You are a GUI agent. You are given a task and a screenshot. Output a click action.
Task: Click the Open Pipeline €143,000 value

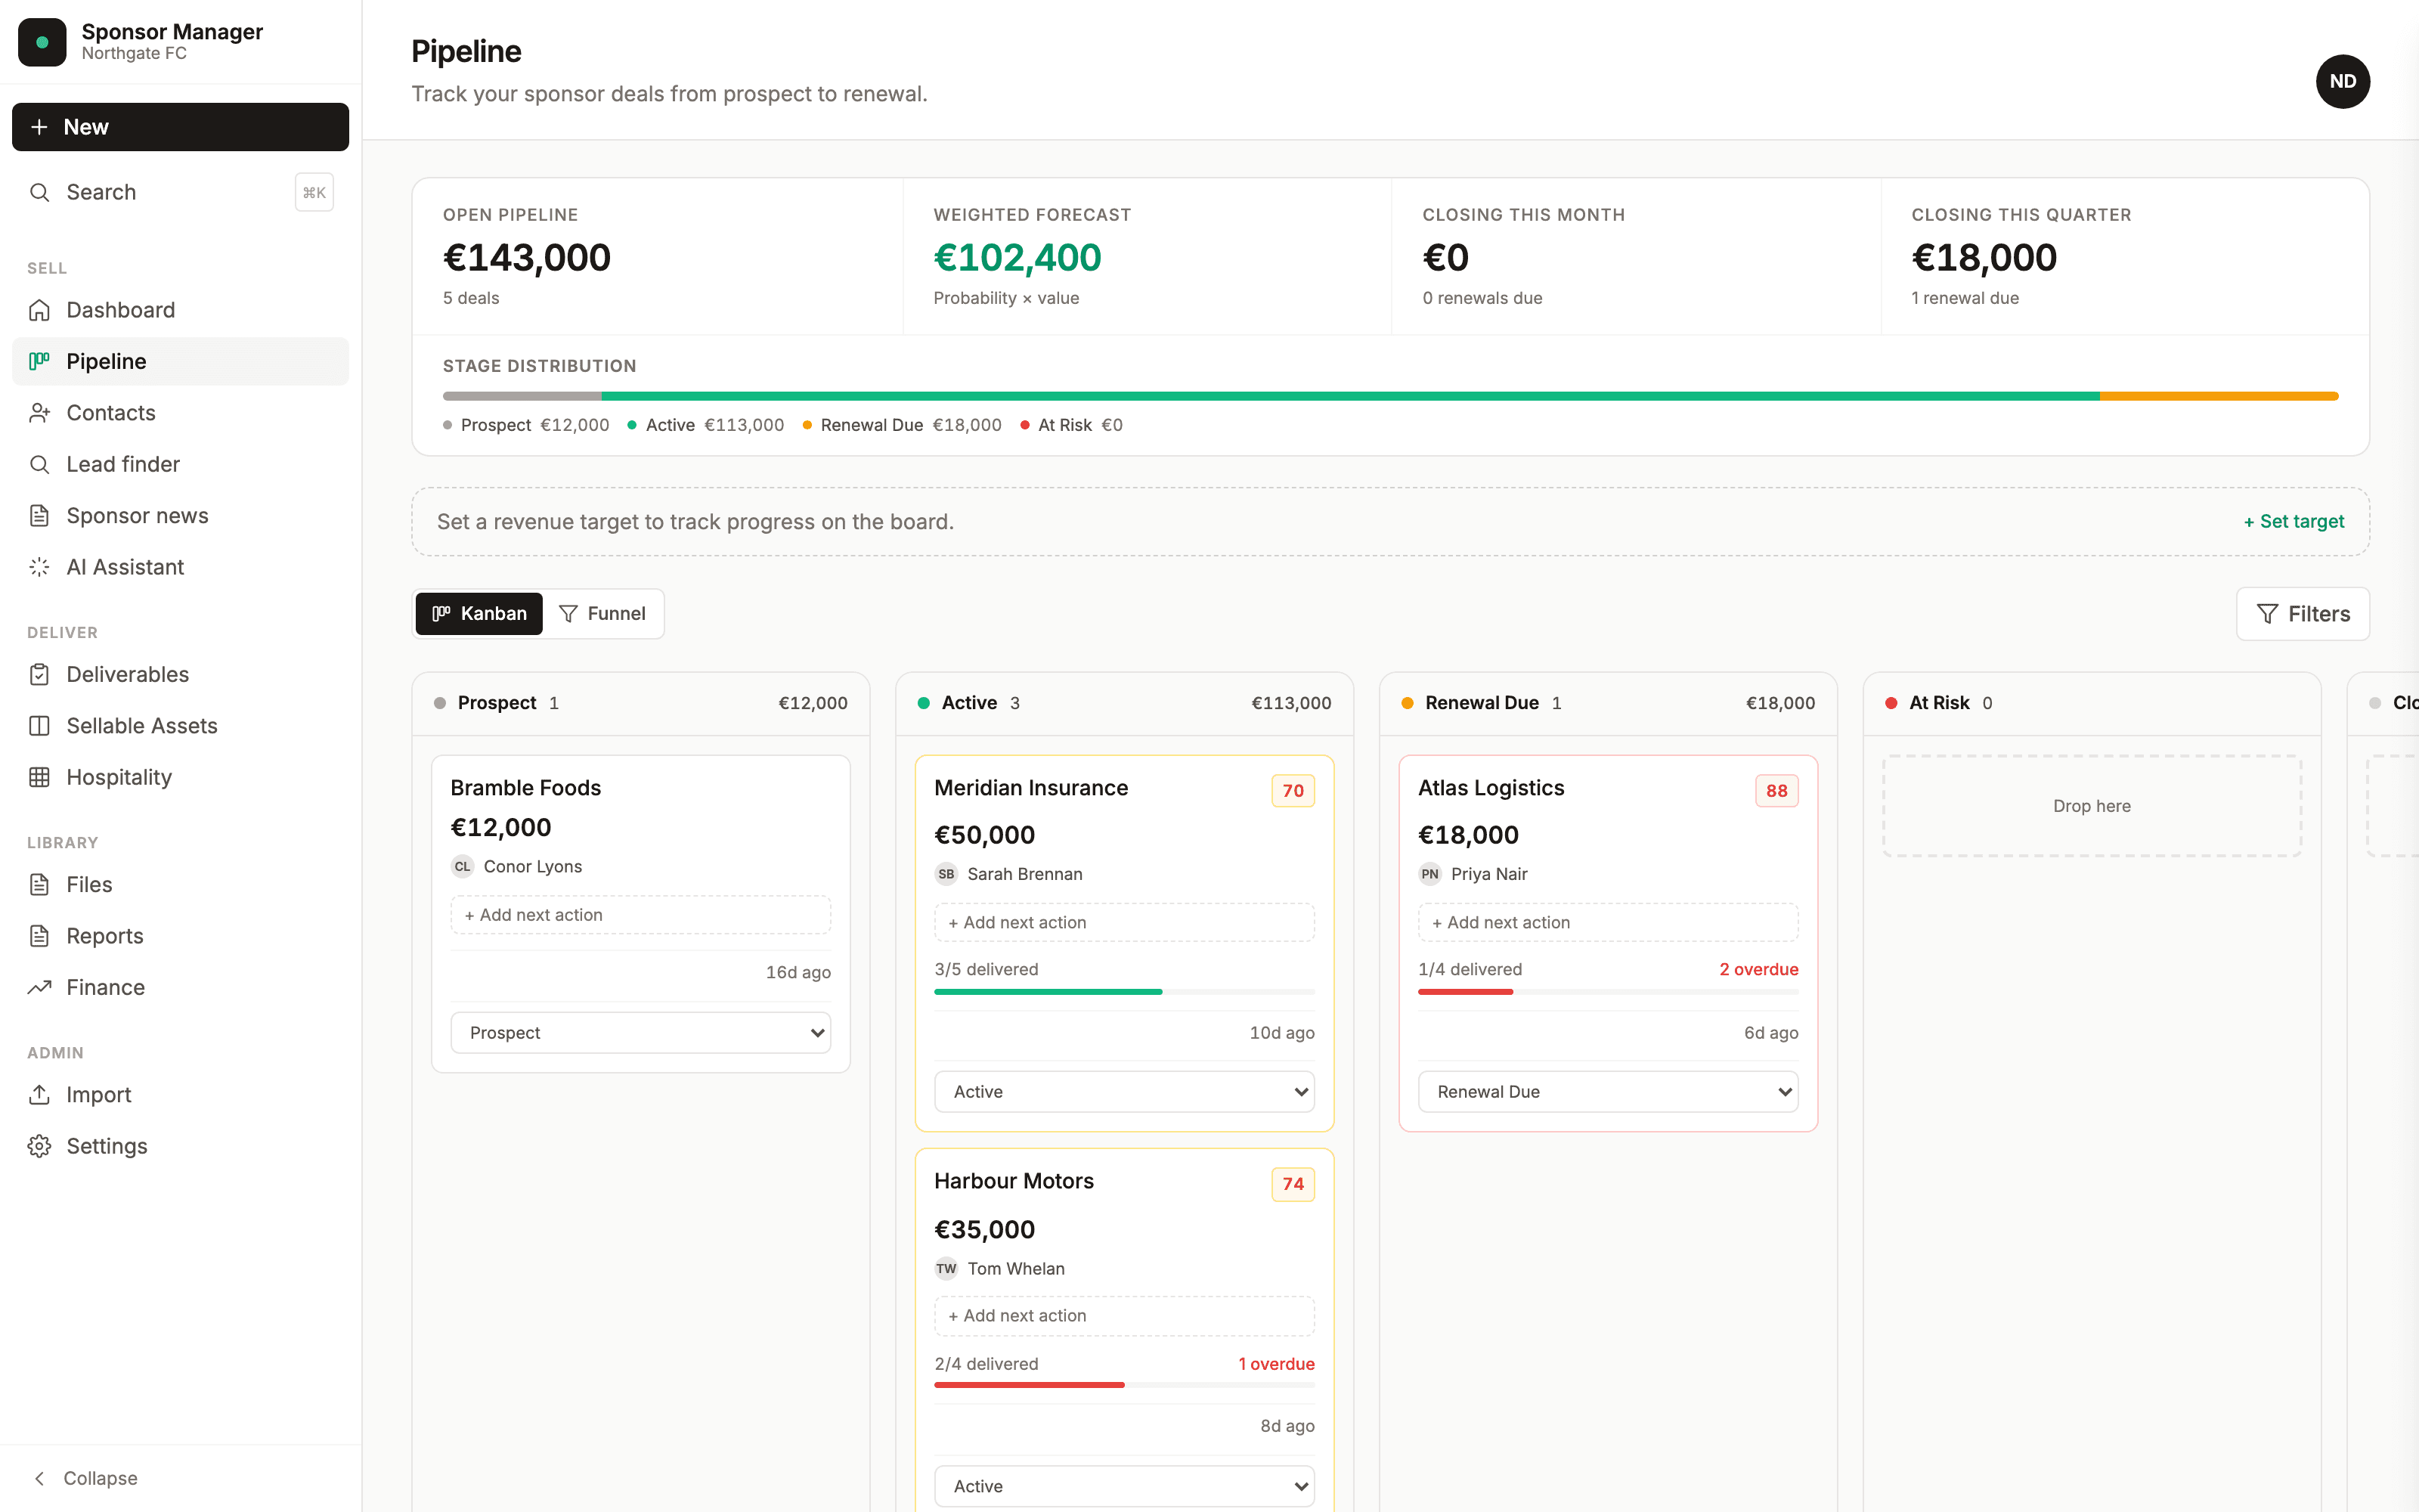point(527,258)
